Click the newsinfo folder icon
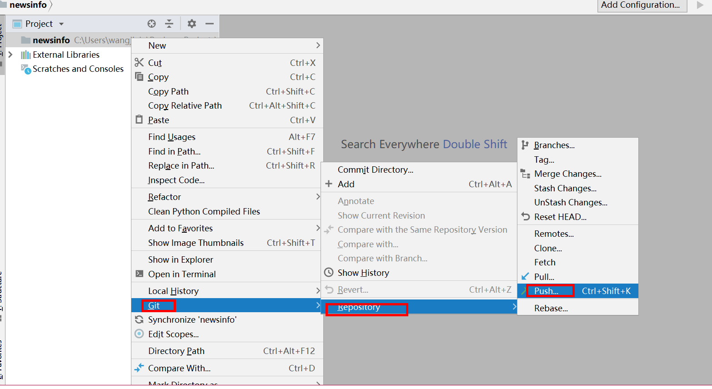 26,40
